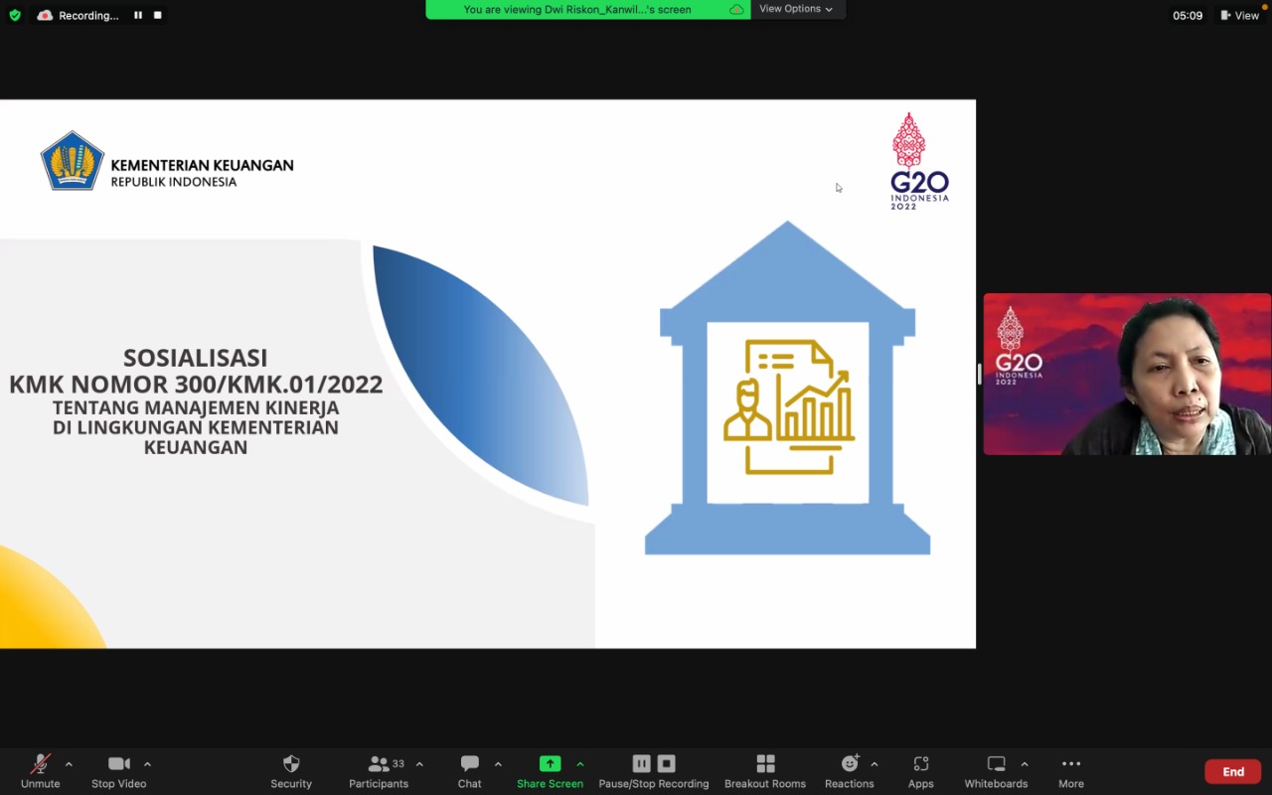This screenshot has width=1272, height=795.
Task: Open the View layout menu
Action: click(1240, 15)
